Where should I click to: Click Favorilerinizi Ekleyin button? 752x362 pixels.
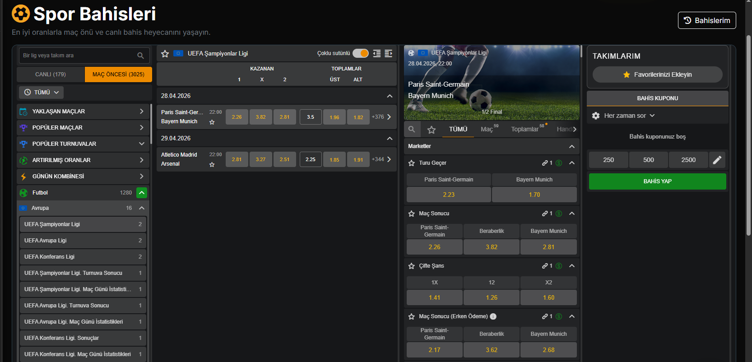click(x=657, y=74)
